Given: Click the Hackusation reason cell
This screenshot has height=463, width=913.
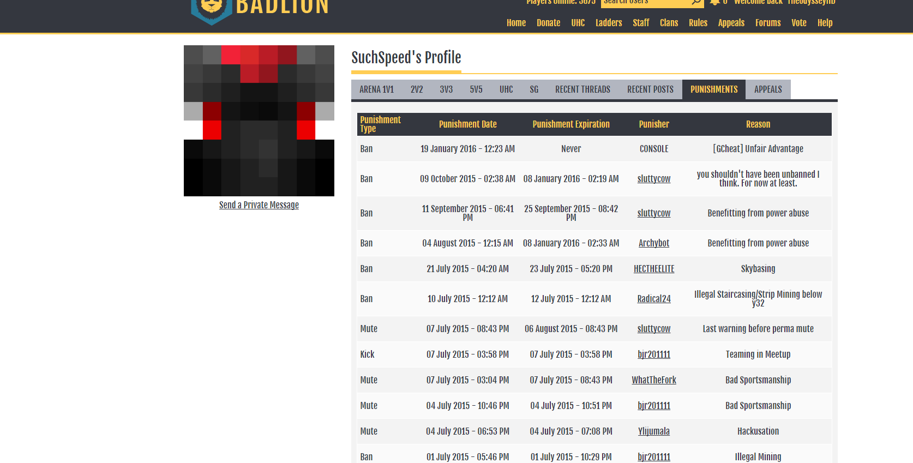Looking at the screenshot, I should click(x=758, y=431).
